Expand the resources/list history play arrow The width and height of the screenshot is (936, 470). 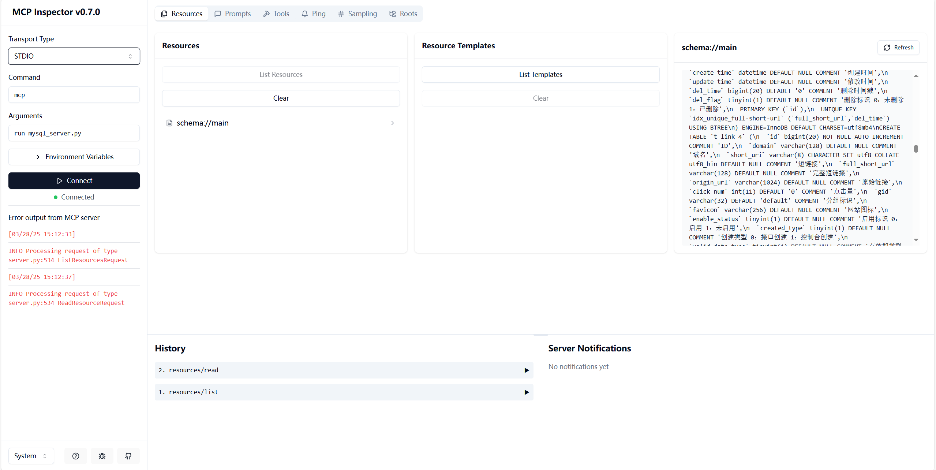(527, 392)
